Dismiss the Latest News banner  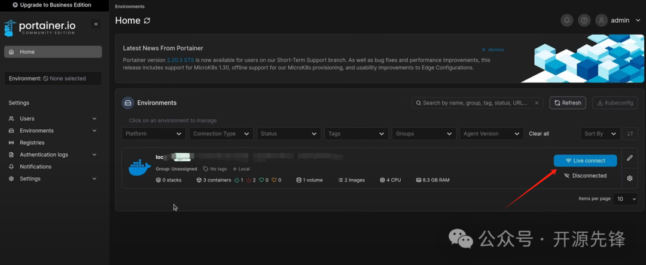coord(493,50)
